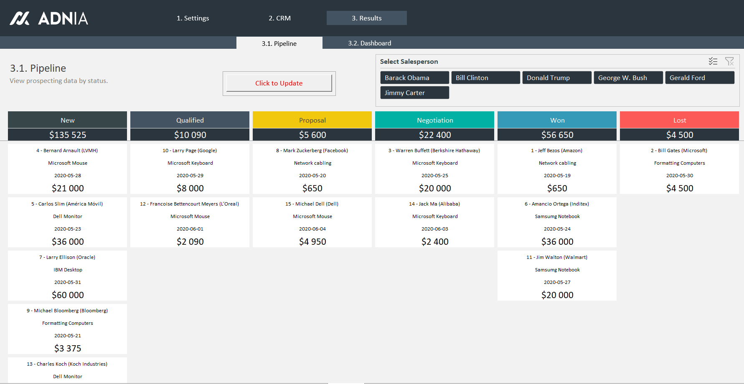Click 2 - Bill Gates (Microsoft)

679,151
